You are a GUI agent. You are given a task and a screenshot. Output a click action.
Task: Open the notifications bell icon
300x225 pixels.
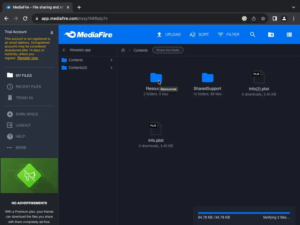point(52,33)
